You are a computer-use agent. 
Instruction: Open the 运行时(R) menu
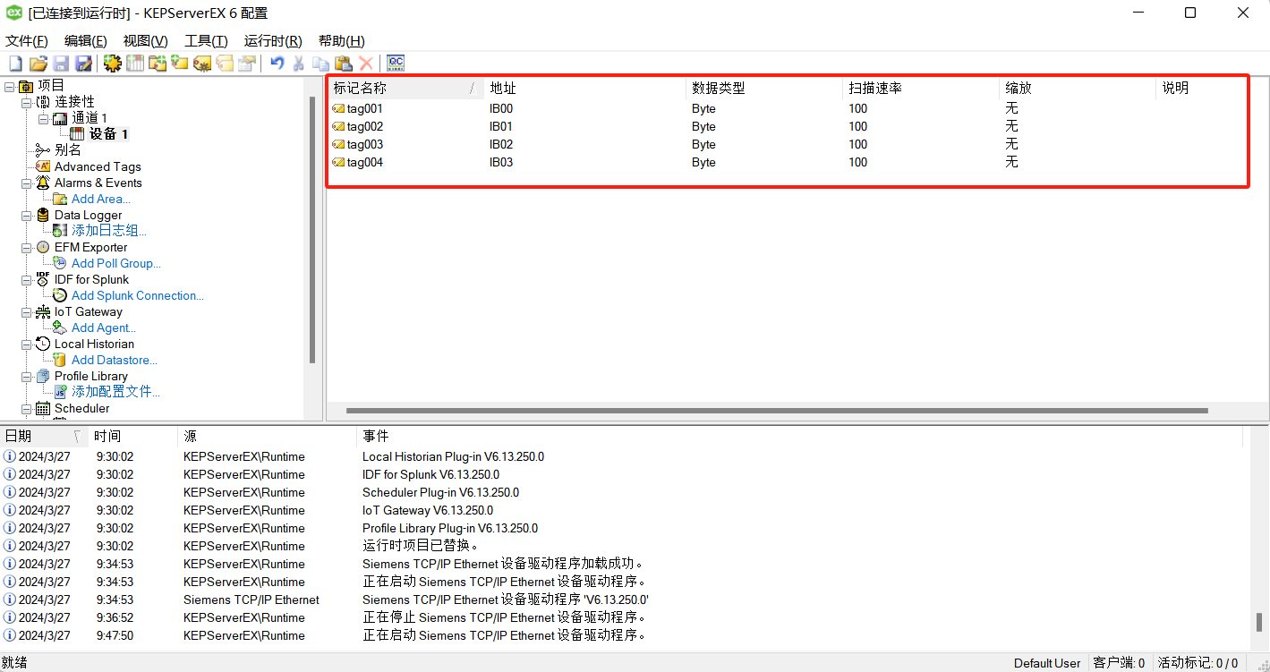[x=273, y=41]
